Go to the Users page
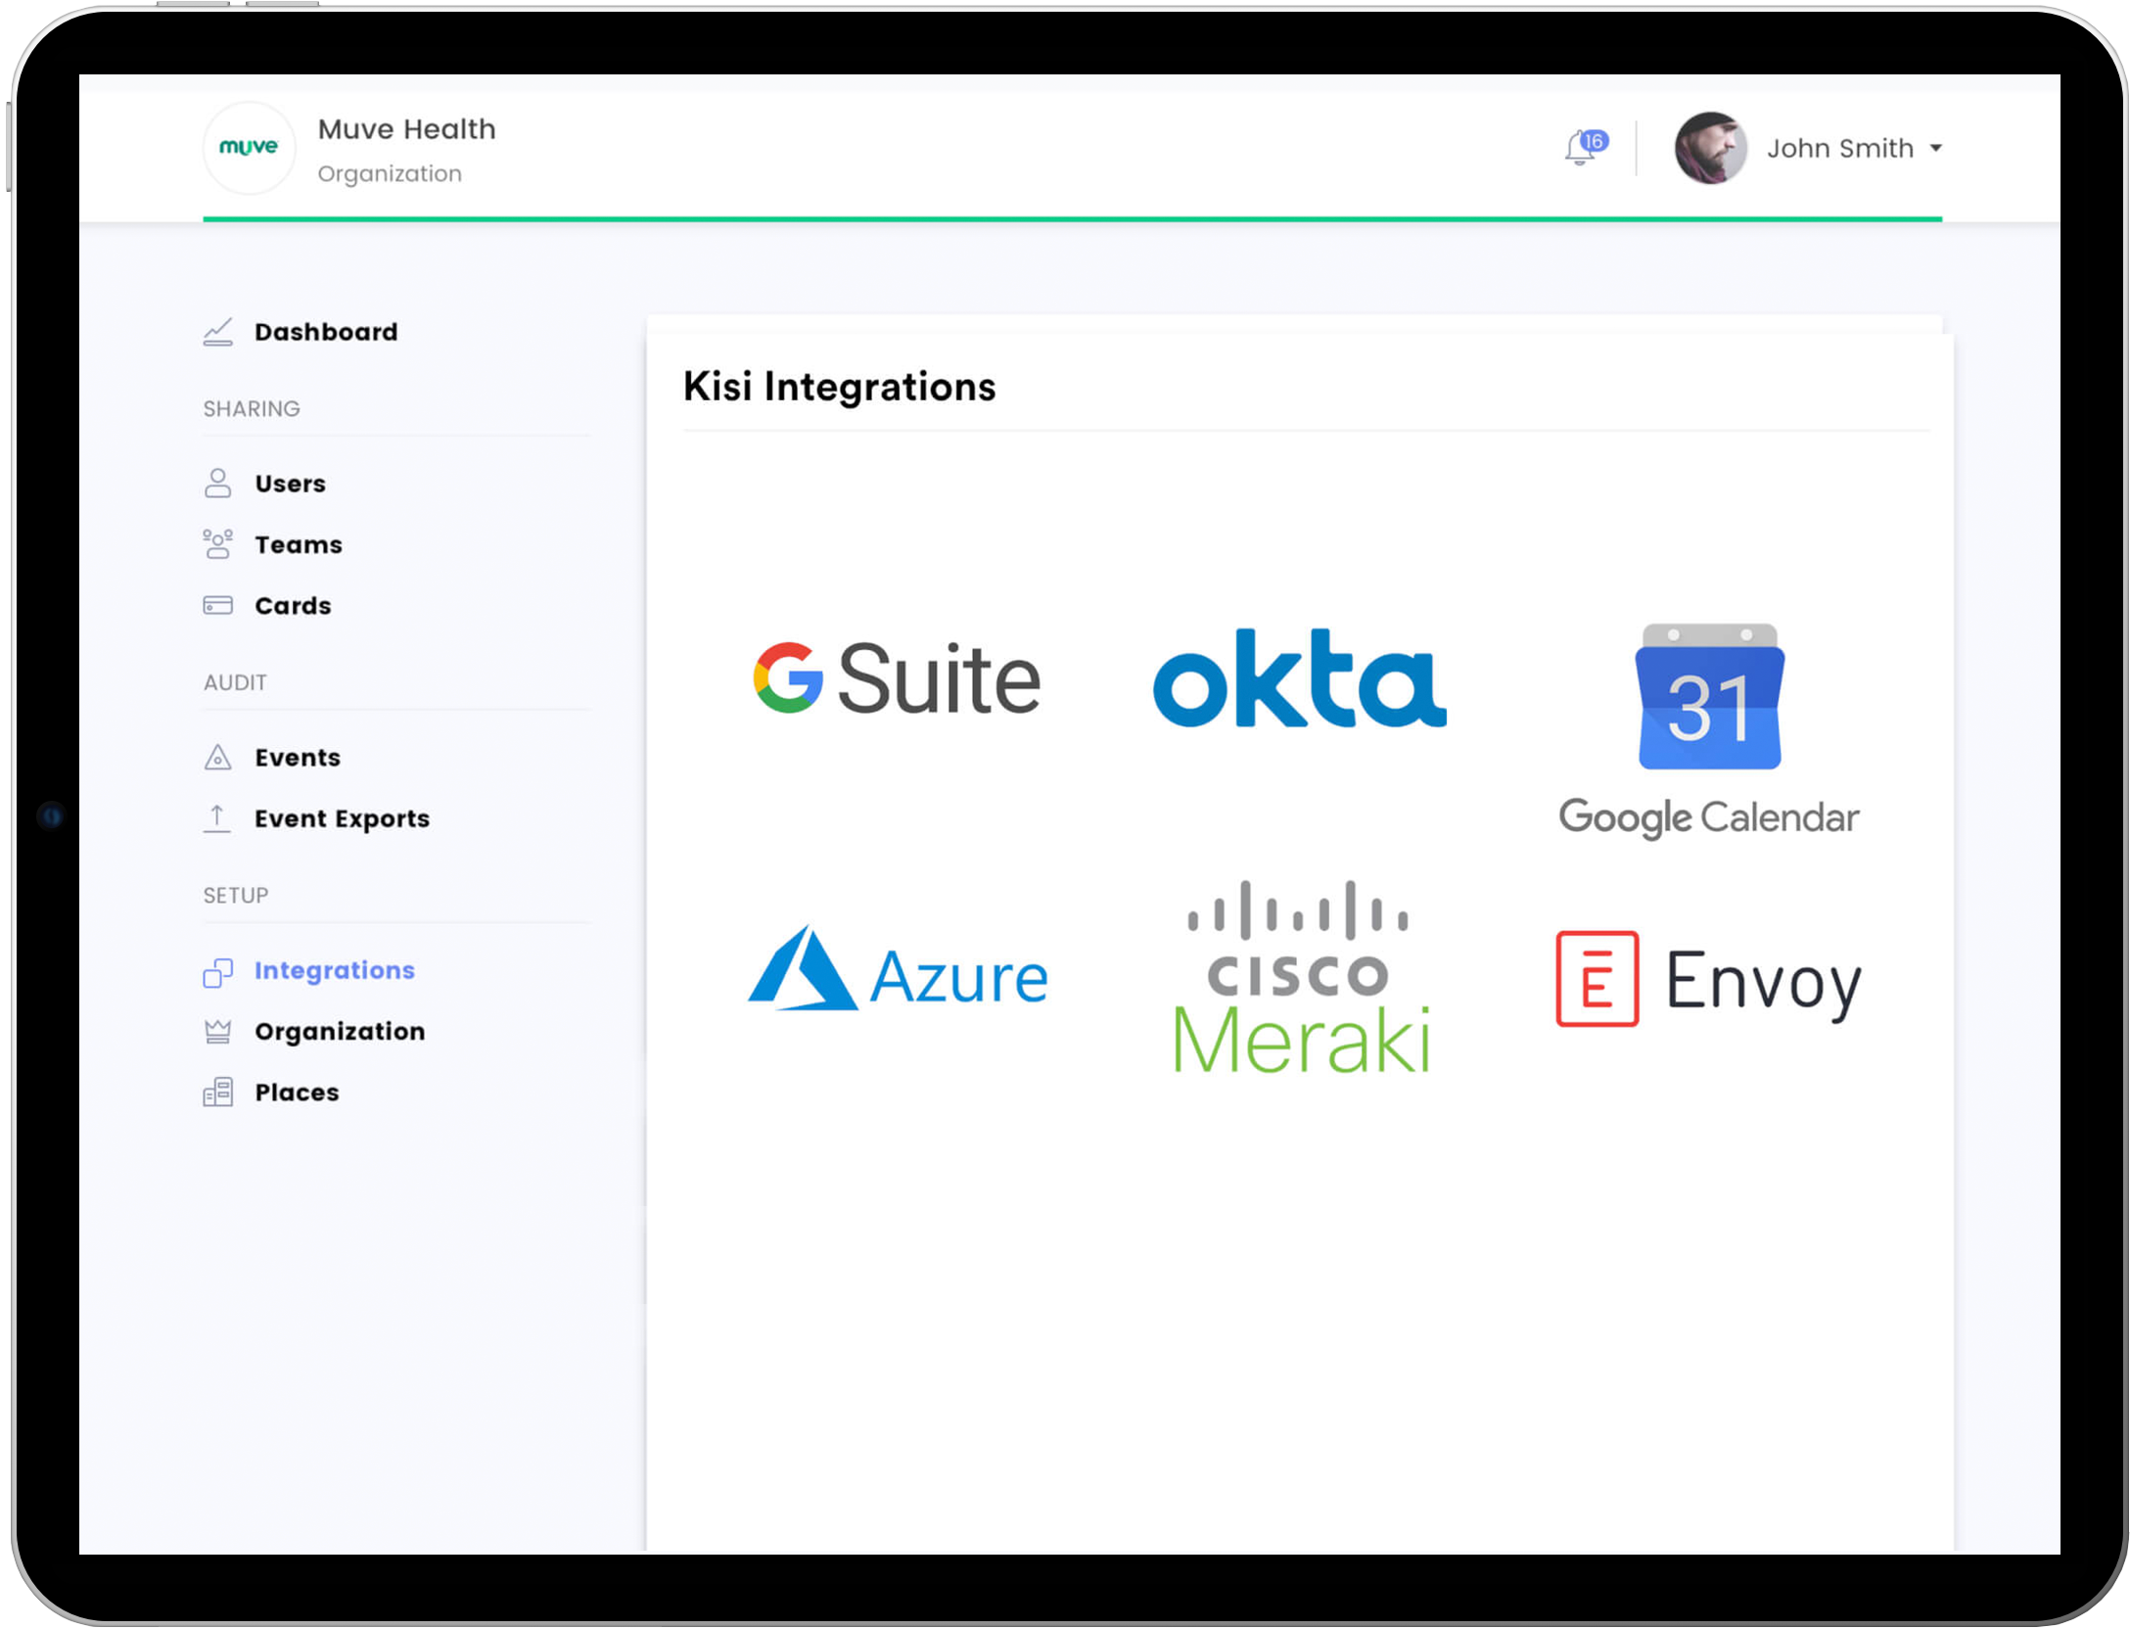The image size is (2130, 1629). [290, 484]
